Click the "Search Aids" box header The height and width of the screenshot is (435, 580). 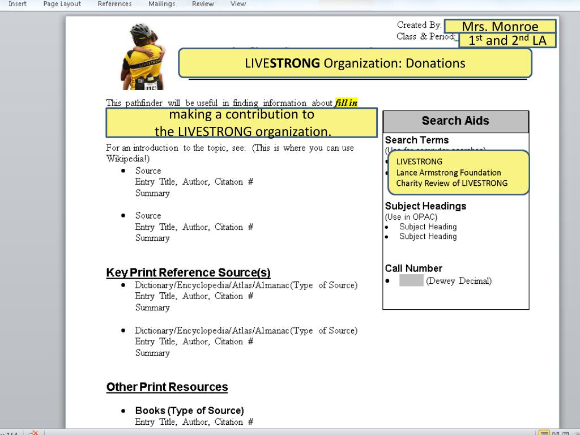[456, 121]
